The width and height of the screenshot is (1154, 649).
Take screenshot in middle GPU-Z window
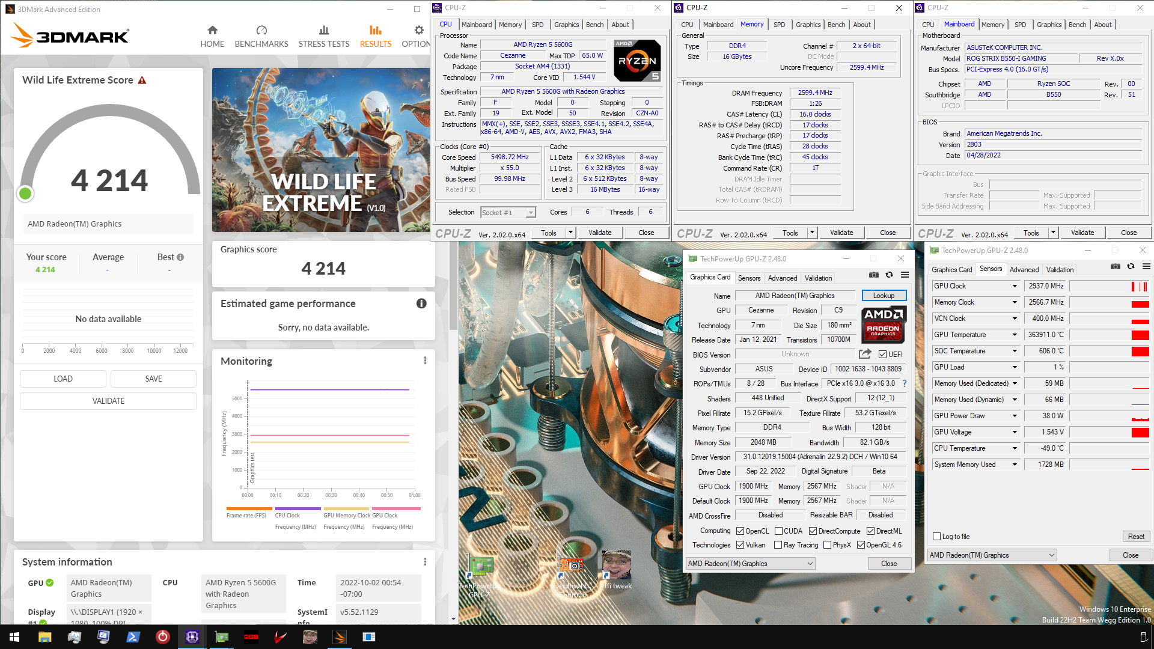(x=874, y=275)
